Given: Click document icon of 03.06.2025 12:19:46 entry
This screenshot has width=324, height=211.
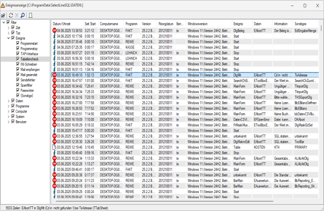Looking at the screenshot, I should (x=54, y=147).
